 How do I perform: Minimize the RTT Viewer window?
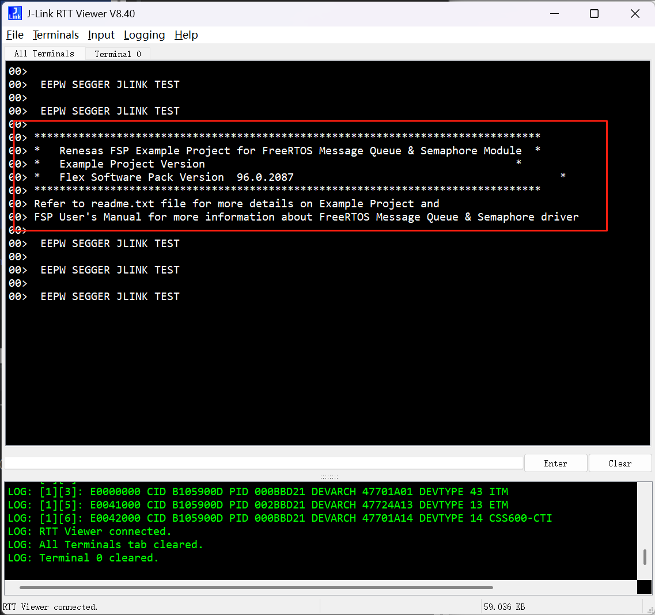point(554,13)
